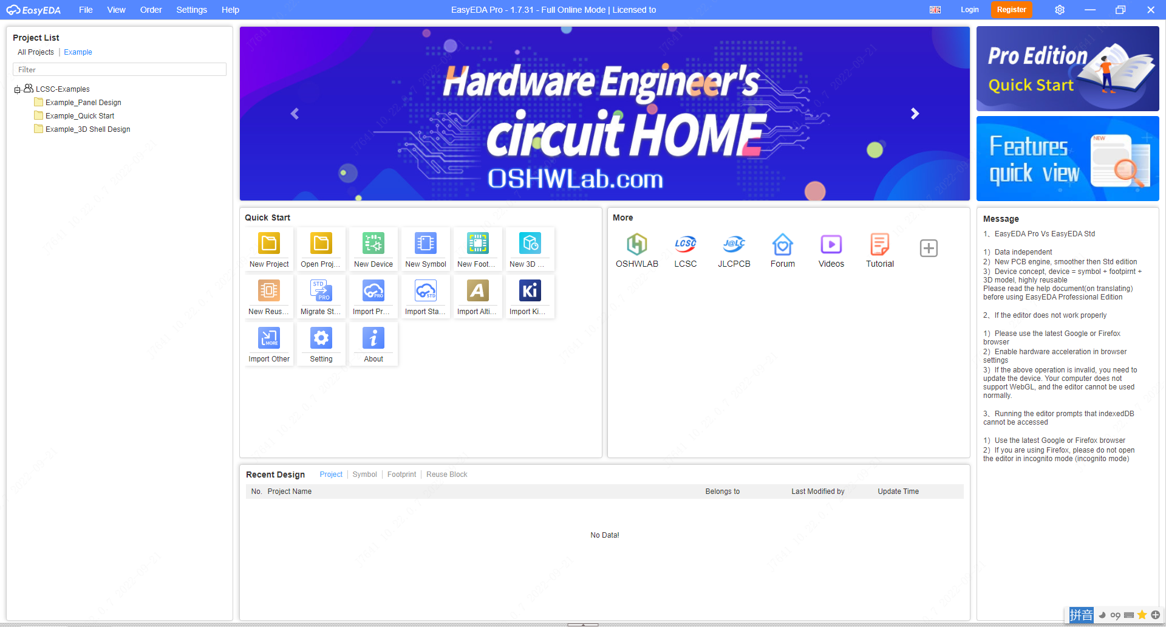Click the IME moon mode icon
Image resolution: width=1166 pixels, height=627 pixels.
click(1102, 615)
